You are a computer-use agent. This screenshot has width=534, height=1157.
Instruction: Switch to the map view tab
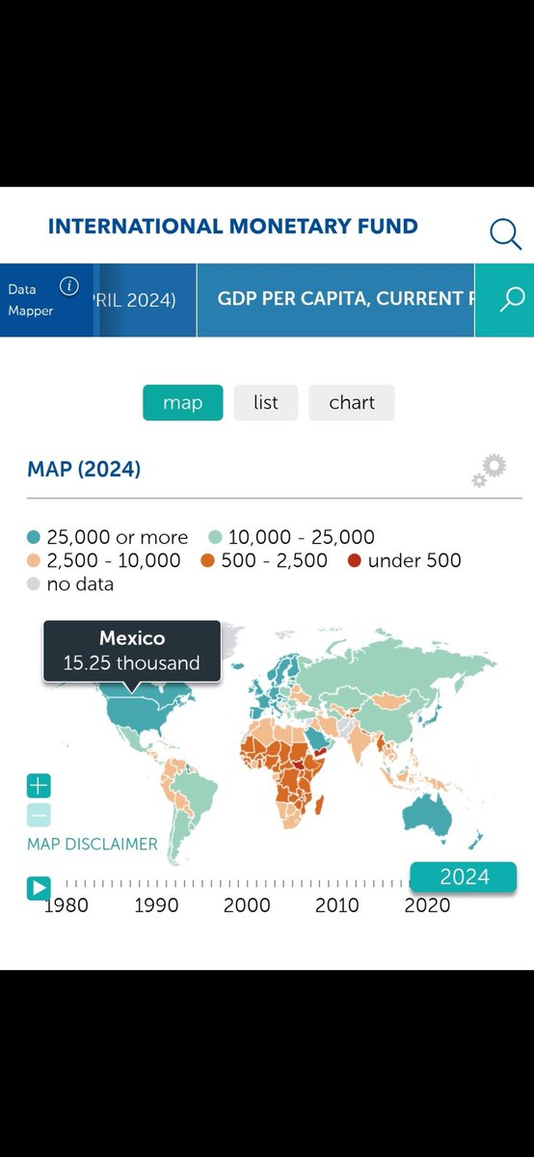click(x=183, y=402)
